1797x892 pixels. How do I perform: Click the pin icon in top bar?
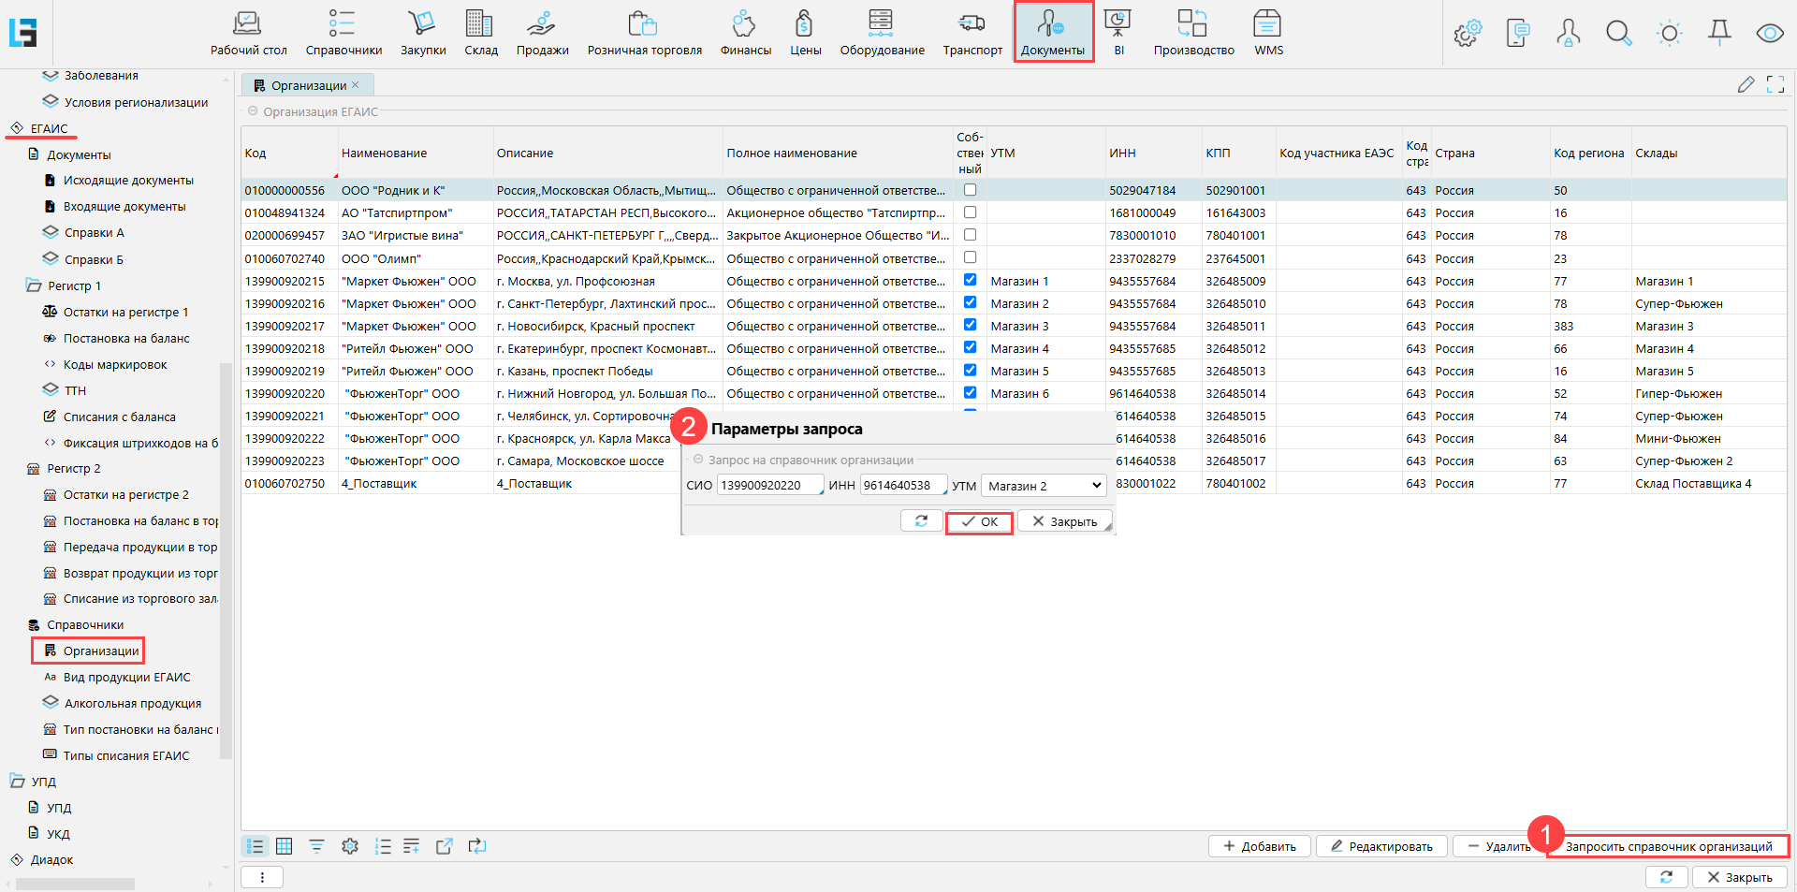1719,34
